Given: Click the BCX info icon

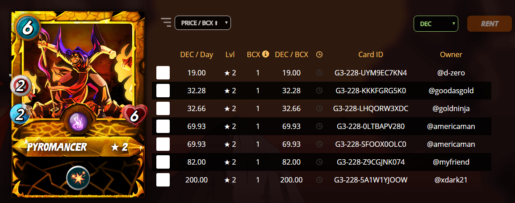Looking at the screenshot, I should [x=266, y=54].
